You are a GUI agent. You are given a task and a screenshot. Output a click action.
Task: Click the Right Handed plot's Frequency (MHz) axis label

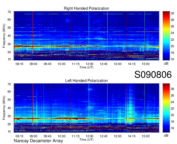(4, 36)
